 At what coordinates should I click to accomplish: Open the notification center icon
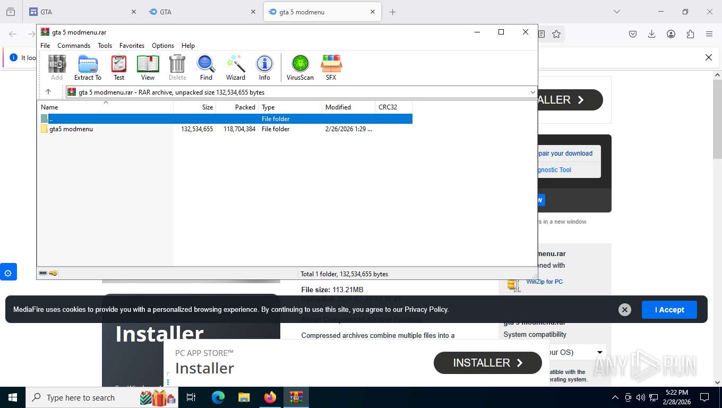(x=704, y=397)
